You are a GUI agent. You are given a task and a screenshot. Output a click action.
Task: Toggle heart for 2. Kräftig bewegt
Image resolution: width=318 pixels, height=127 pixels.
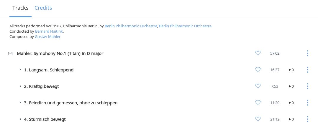(x=258, y=86)
